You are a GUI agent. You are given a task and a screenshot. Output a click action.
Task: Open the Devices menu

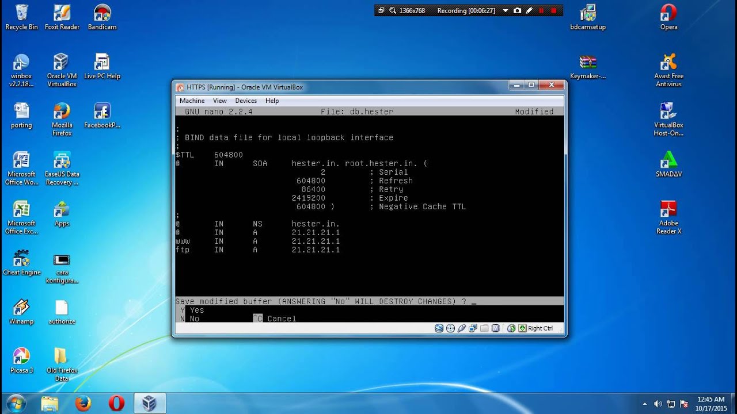point(246,101)
